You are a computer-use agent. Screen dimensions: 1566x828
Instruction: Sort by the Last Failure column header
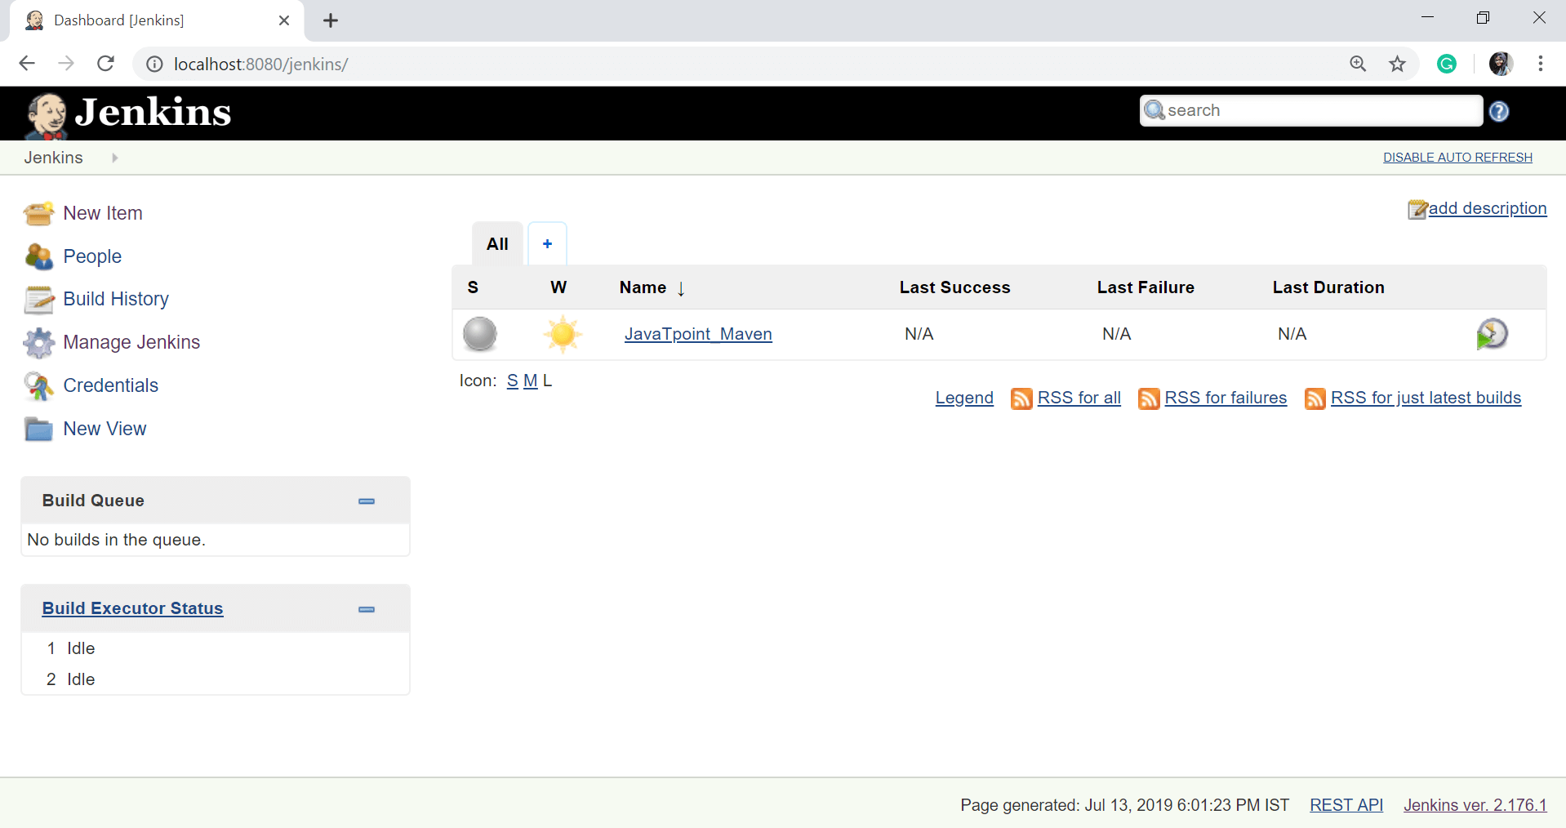1146,287
